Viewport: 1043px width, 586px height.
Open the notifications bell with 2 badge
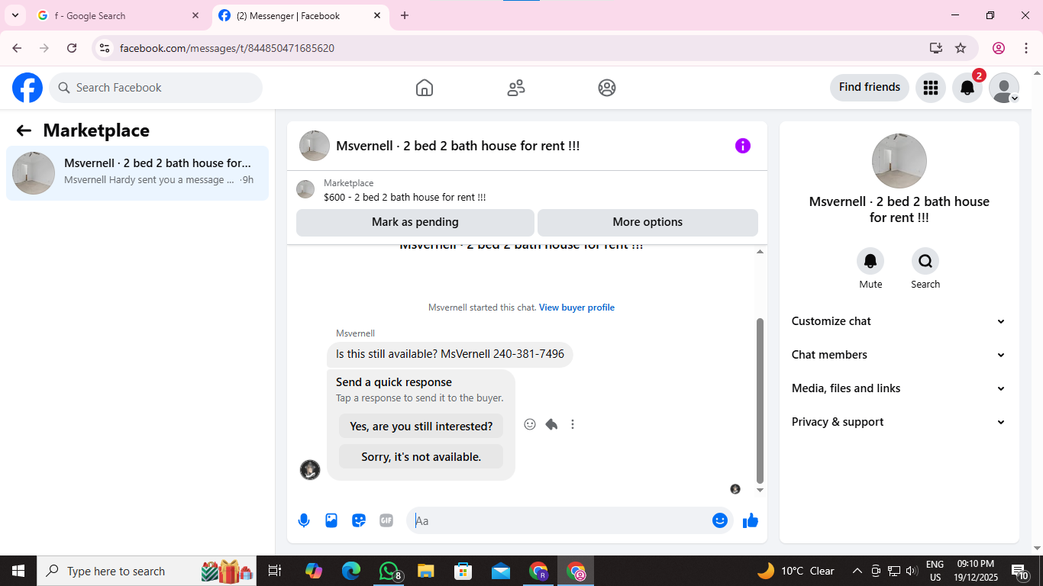[x=967, y=88]
